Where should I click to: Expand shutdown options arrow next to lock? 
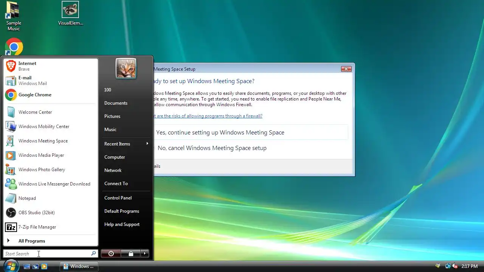(145, 253)
